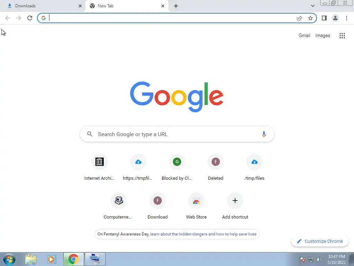This screenshot has width=354, height=266.
Task: Share this page using share icon
Action: pos(299,18)
